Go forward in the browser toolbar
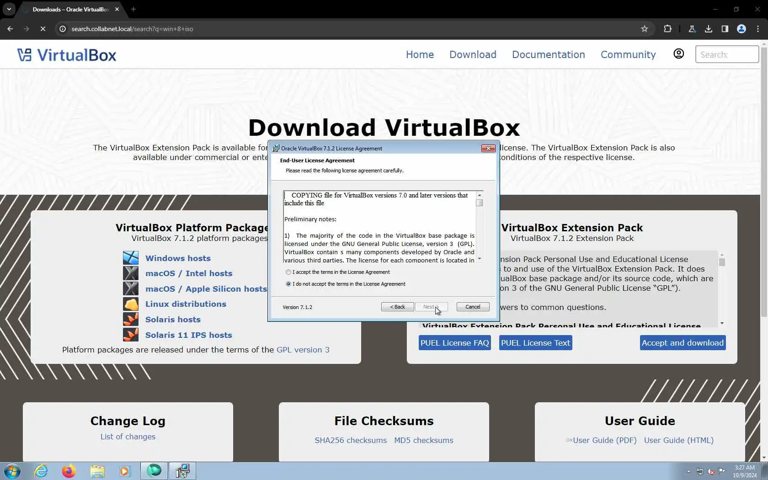 [26, 29]
